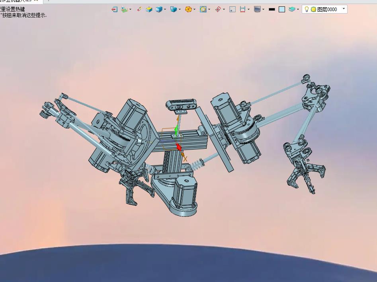Expand the stacked layers dropdown arrow
The image size is (377, 282).
point(298,10)
